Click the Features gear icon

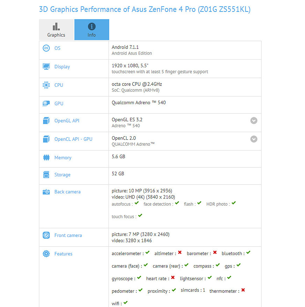(46, 254)
